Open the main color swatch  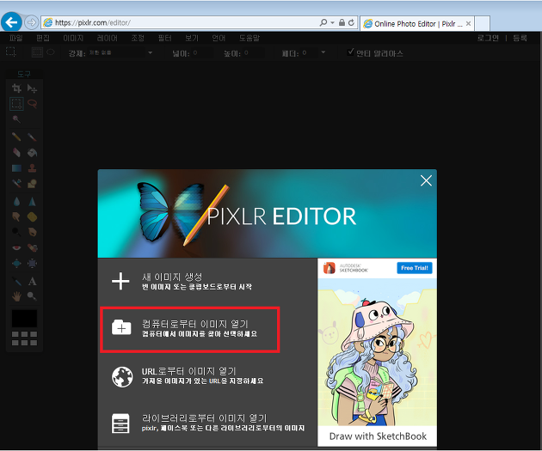[24, 318]
